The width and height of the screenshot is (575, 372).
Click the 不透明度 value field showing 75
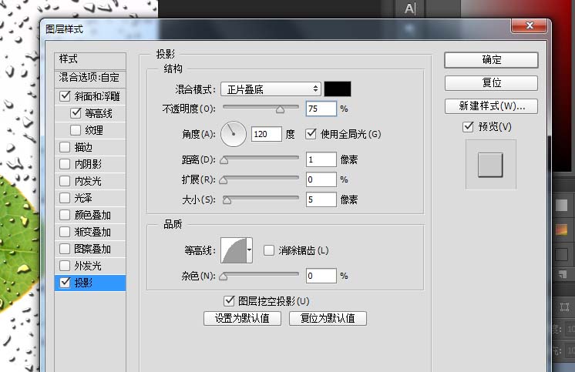[x=321, y=109]
